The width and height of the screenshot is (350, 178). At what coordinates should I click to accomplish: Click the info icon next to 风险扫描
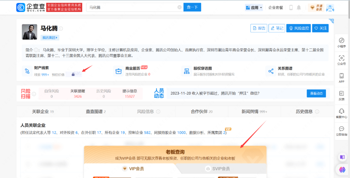[34, 94]
